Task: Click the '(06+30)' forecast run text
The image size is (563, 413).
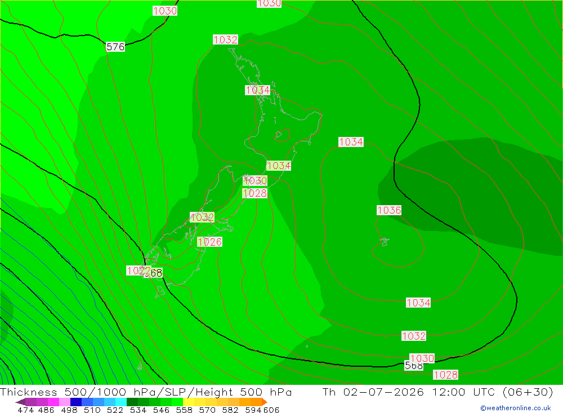Action: (x=528, y=392)
